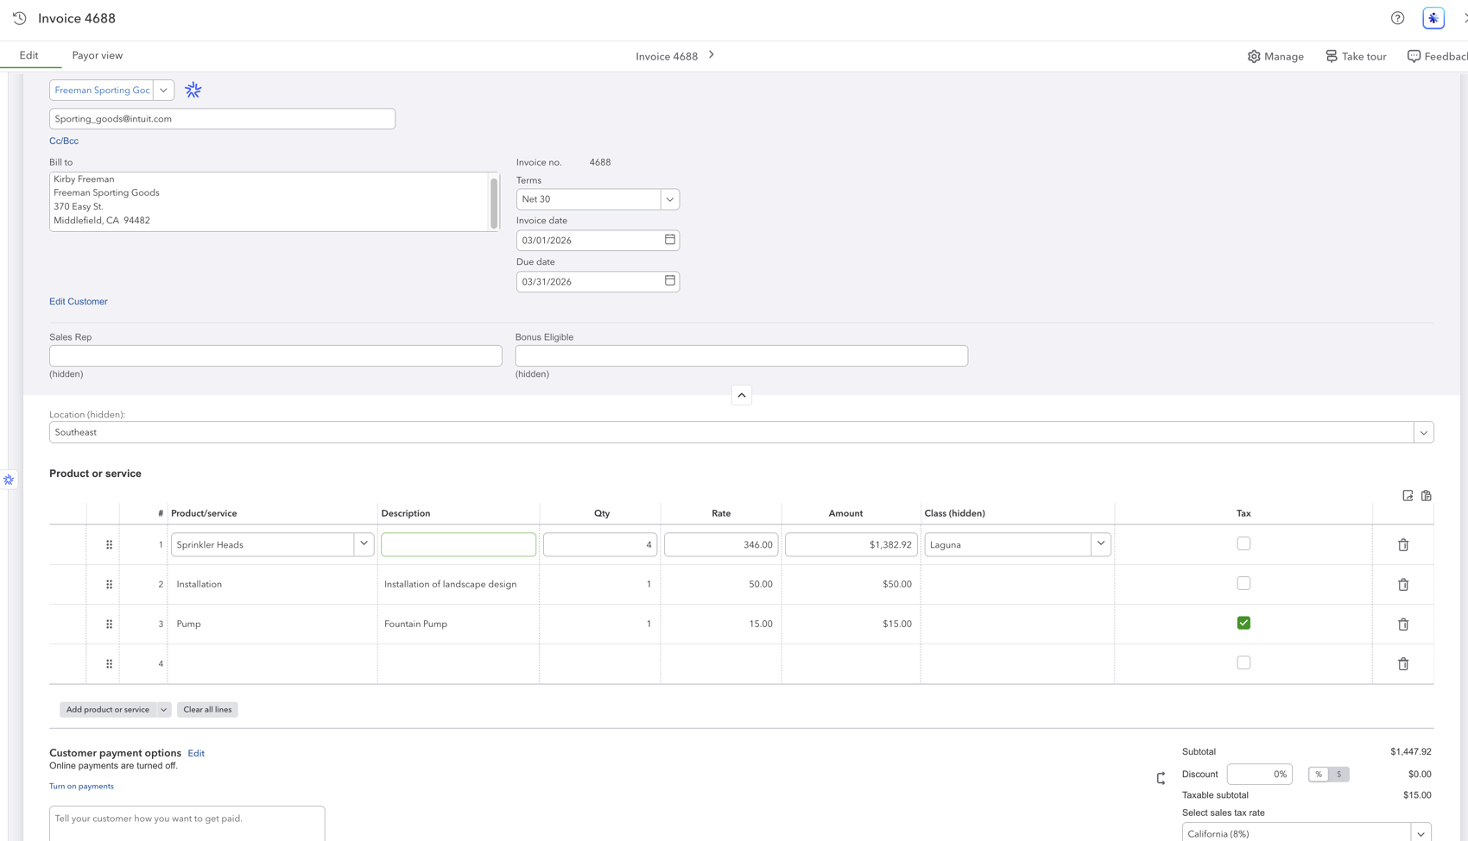Viewport: 1468px width, 841px height.
Task: Open the Intuit Assist sparkle button at top right
Action: 1433,18
